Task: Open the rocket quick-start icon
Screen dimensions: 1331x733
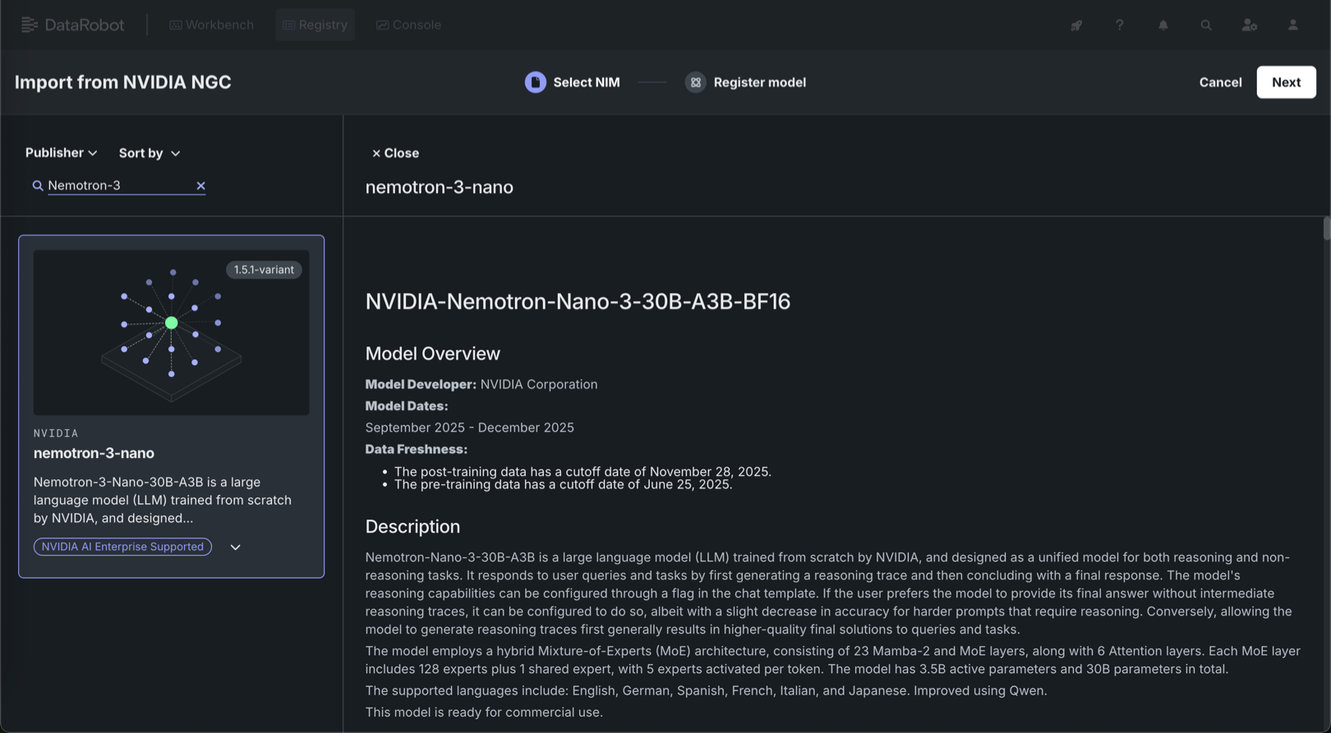Action: tap(1076, 25)
